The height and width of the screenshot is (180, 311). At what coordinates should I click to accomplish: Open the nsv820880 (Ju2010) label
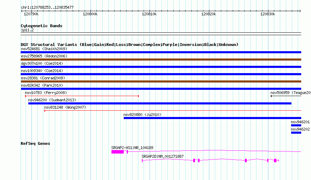[x=142, y=115]
